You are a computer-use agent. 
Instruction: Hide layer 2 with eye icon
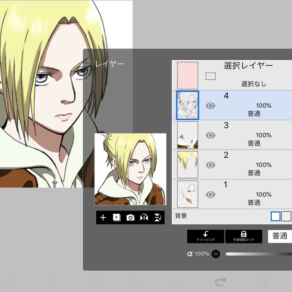[x=210, y=165]
